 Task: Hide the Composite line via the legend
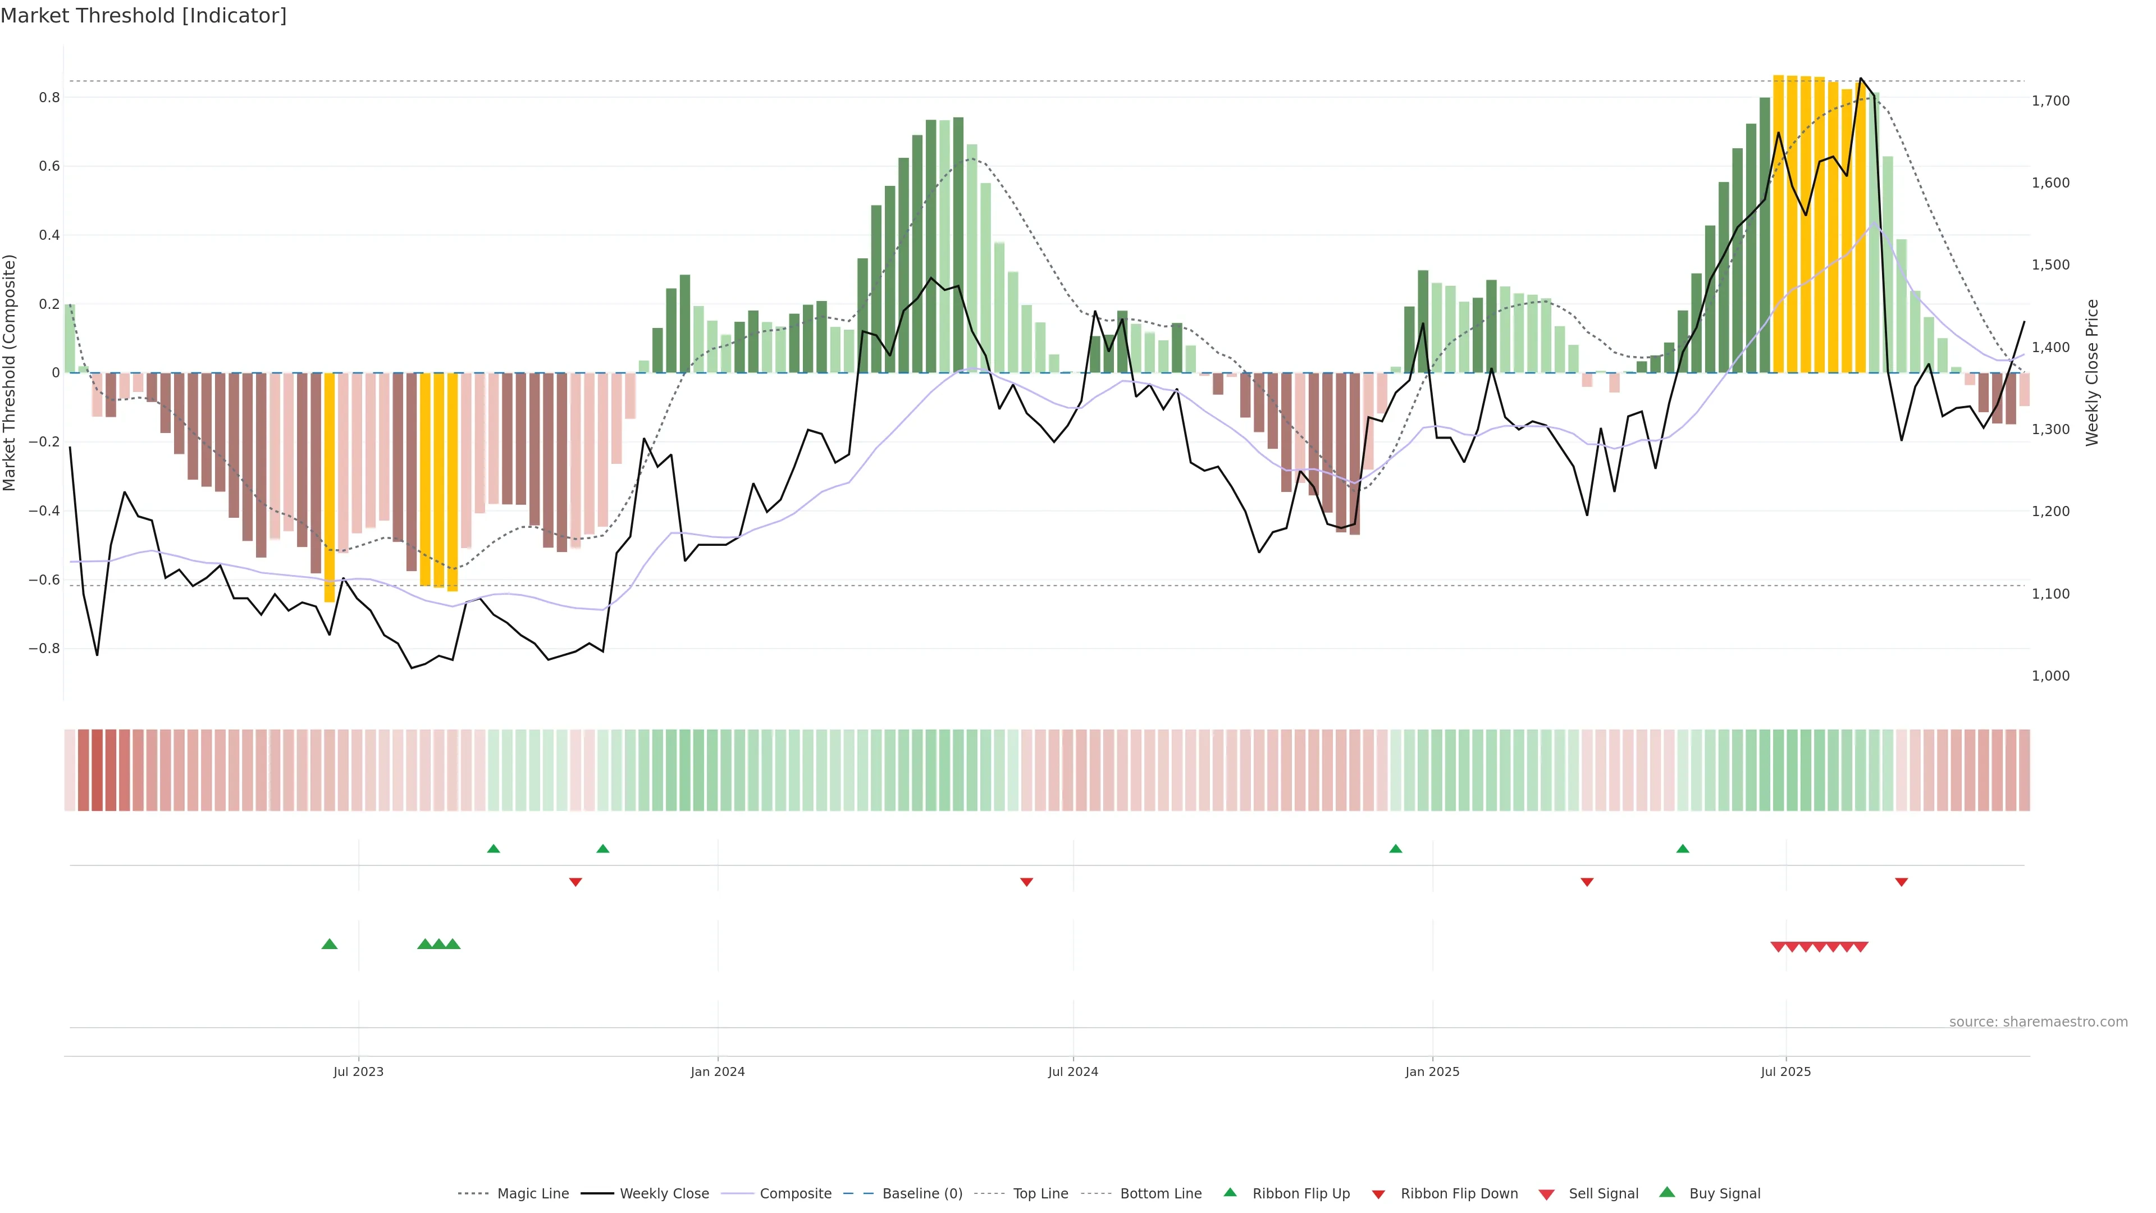pyautogui.click(x=795, y=1194)
